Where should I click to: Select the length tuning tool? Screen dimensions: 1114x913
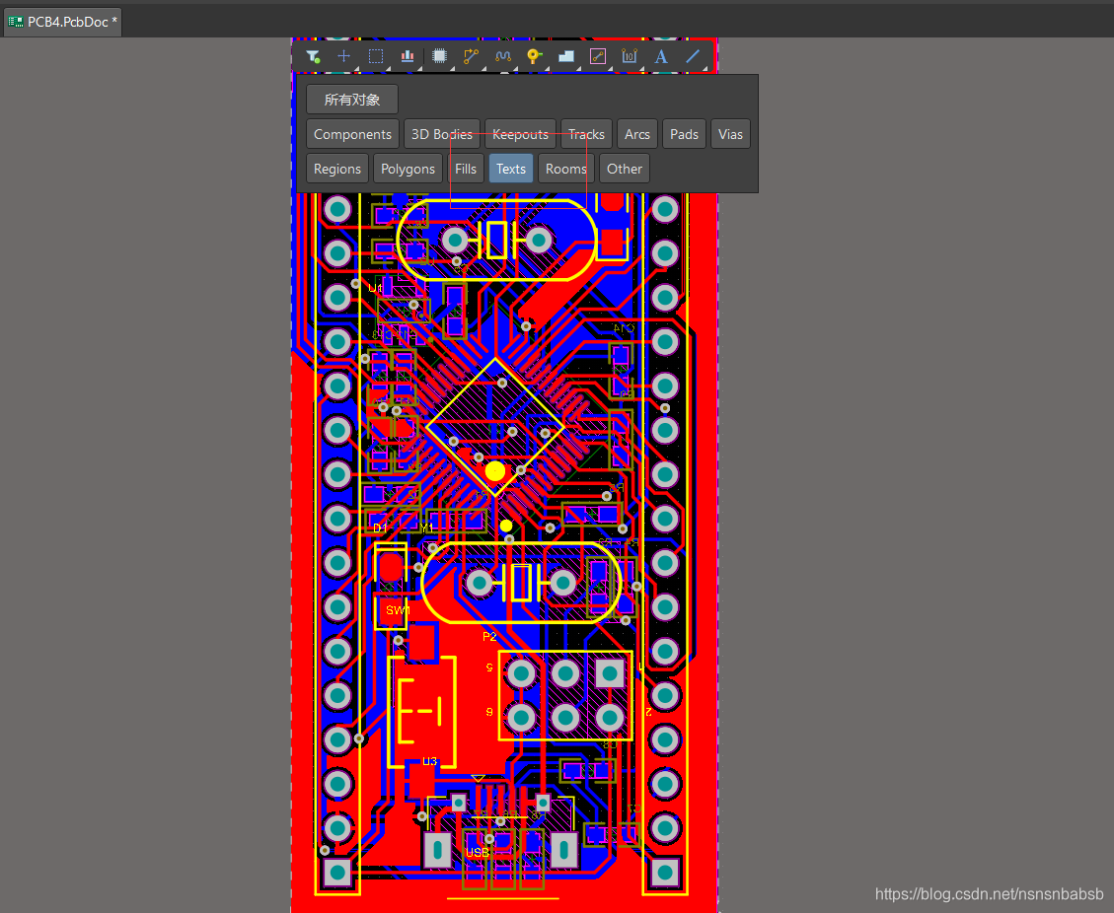503,56
